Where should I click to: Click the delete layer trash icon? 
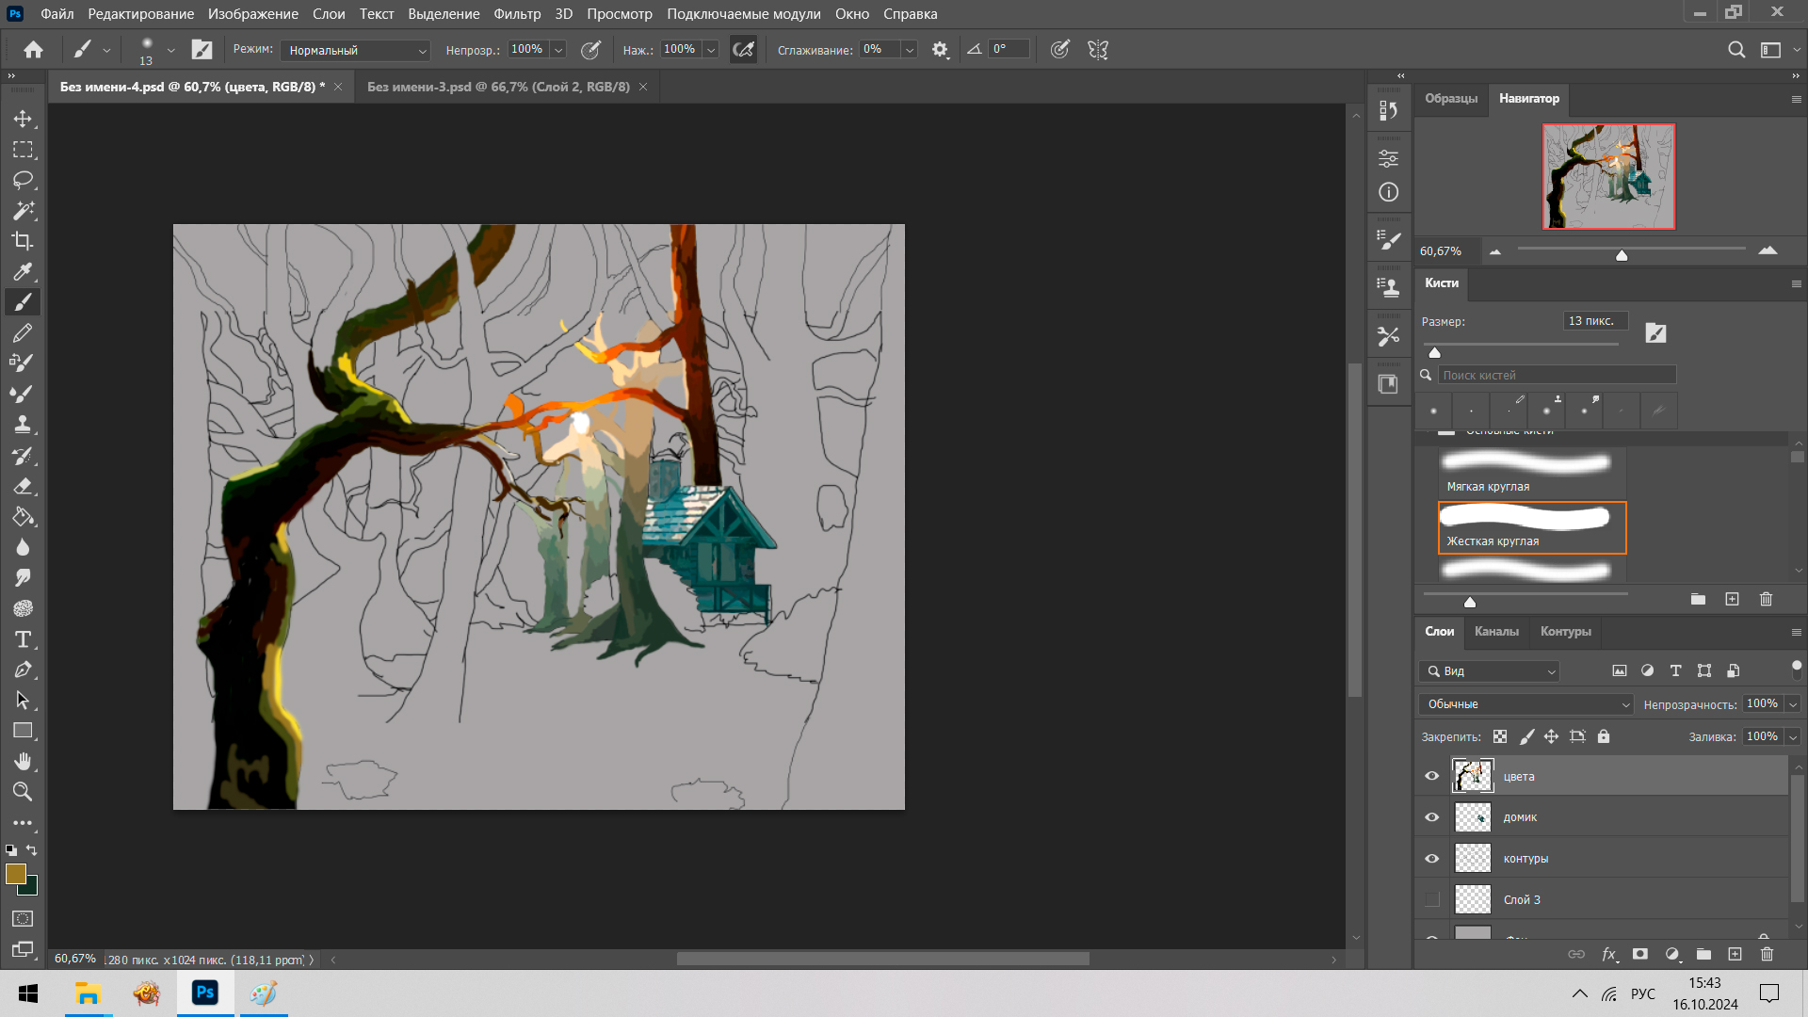pos(1767,954)
